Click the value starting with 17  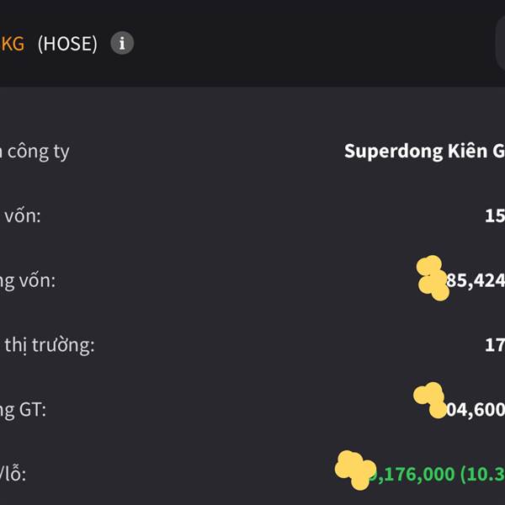tap(495, 345)
